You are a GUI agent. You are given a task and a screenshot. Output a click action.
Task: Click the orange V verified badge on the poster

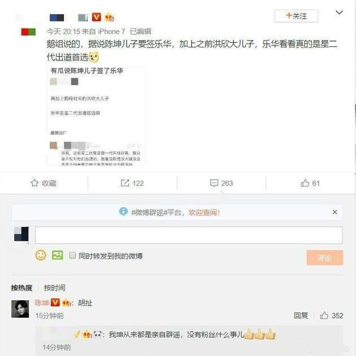tap(97, 17)
